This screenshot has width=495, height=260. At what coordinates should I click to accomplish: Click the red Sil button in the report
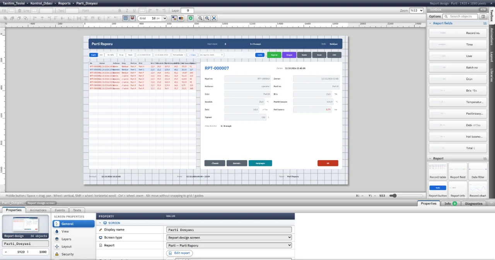328,163
